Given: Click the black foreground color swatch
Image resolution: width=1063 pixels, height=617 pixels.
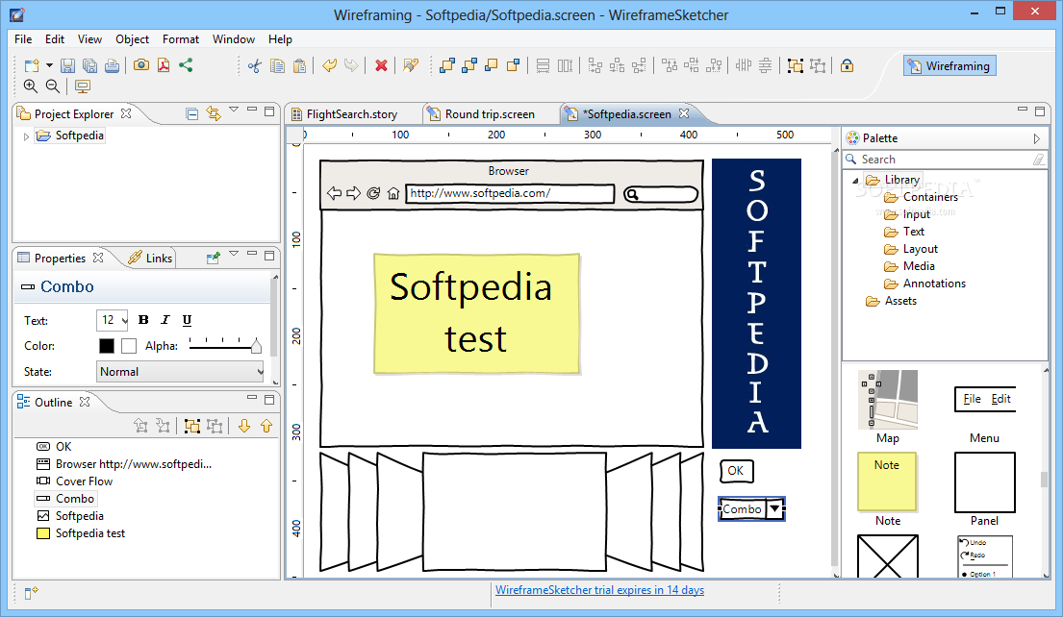Looking at the screenshot, I should 107,345.
